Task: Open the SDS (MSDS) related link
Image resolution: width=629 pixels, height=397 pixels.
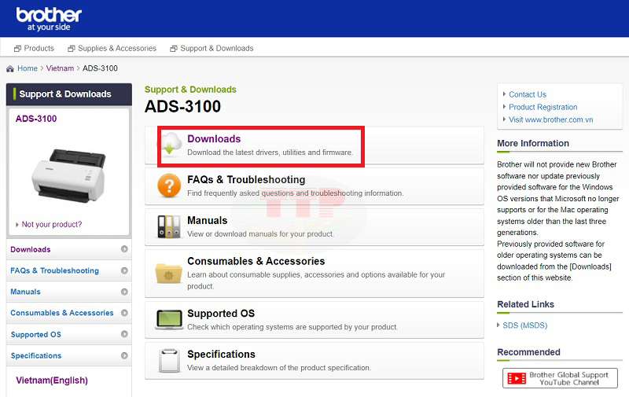Action: 524,325
